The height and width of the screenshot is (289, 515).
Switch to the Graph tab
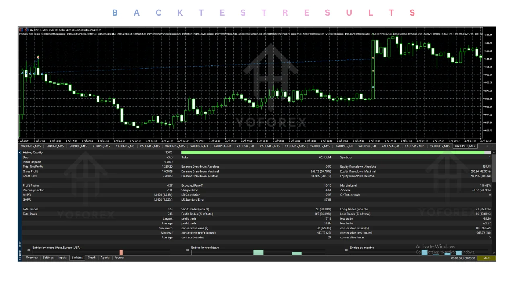pos(92,258)
